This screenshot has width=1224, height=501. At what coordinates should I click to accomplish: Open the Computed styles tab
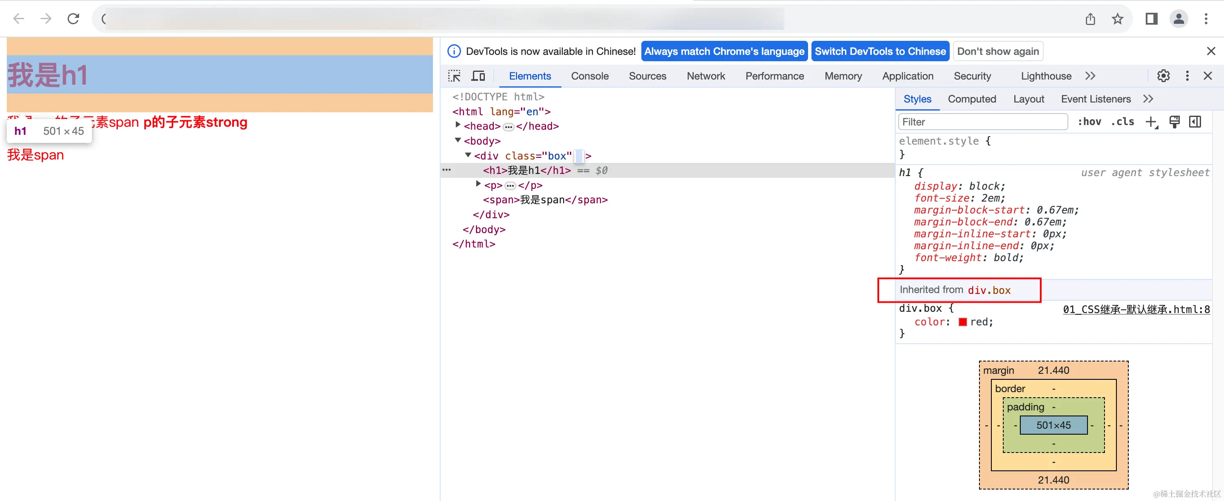(972, 100)
